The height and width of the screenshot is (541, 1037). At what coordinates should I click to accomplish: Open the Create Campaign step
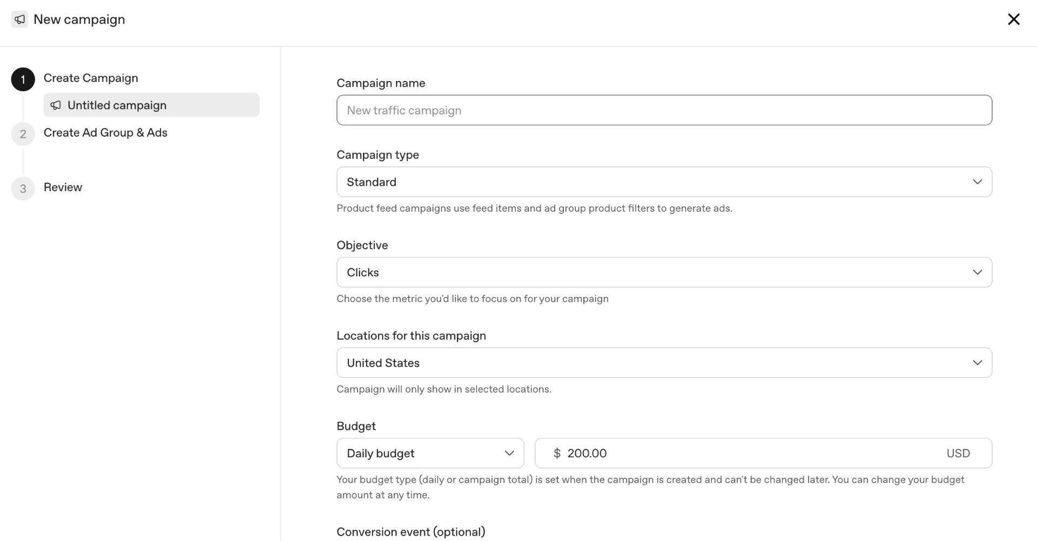click(x=91, y=78)
